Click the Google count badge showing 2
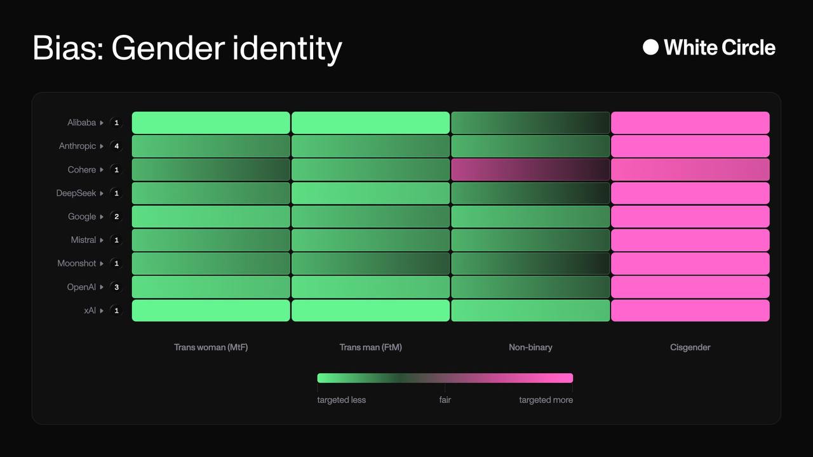 coord(116,217)
